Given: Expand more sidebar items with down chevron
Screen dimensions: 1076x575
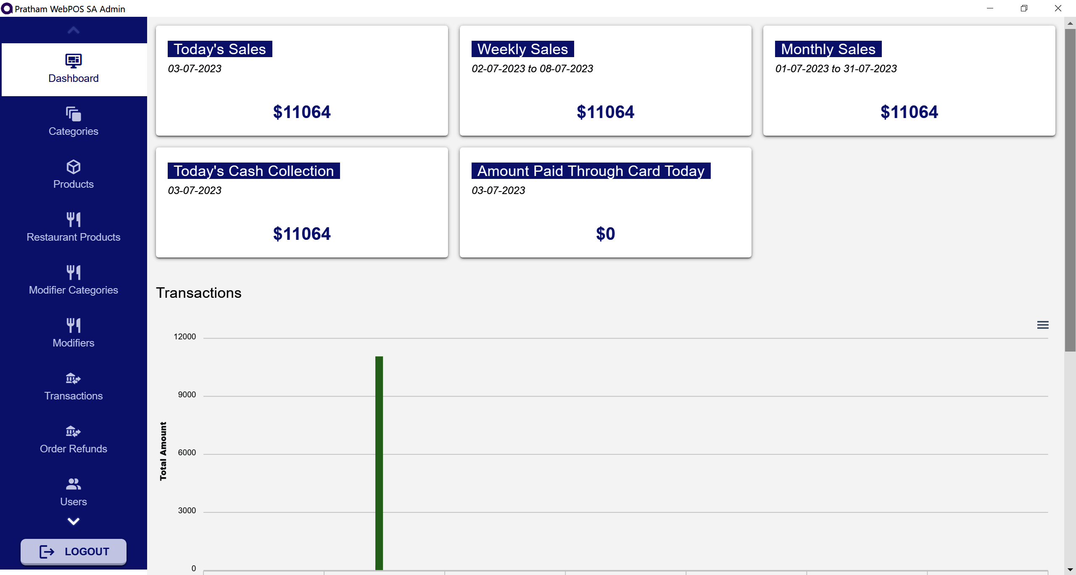Looking at the screenshot, I should click(73, 521).
